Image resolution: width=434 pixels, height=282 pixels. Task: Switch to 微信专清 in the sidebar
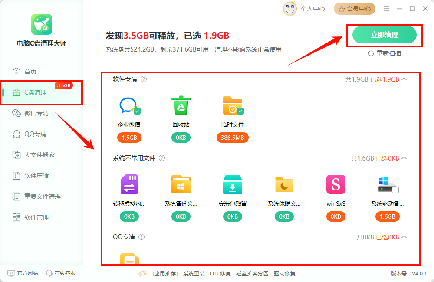(32, 113)
